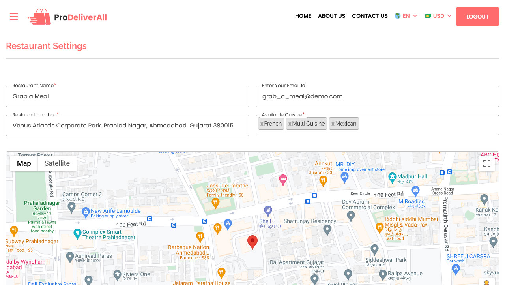Navigate to CONTACT US
This screenshot has height=285, width=505.
[x=370, y=16]
